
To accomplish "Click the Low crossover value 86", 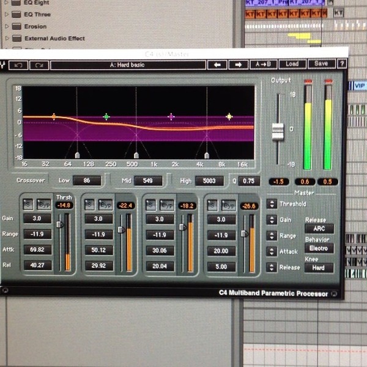I will point(87,180).
